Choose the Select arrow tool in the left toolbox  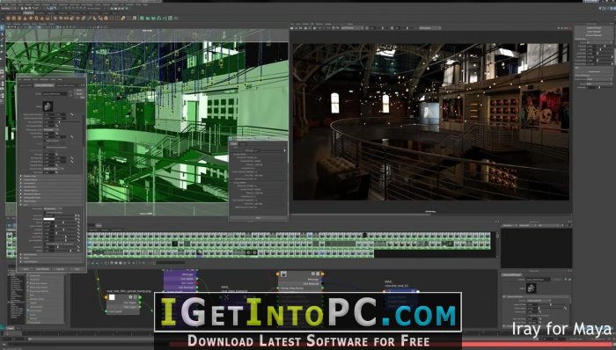pos(2,27)
